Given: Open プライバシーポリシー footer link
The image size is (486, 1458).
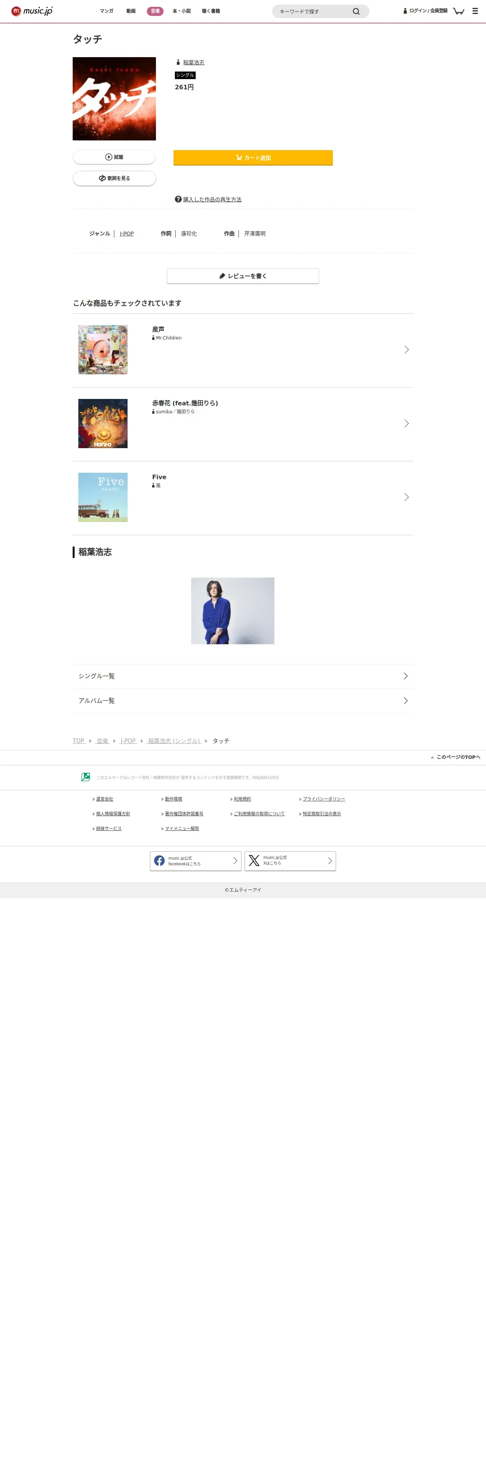Looking at the screenshot, I should (324, 799).
